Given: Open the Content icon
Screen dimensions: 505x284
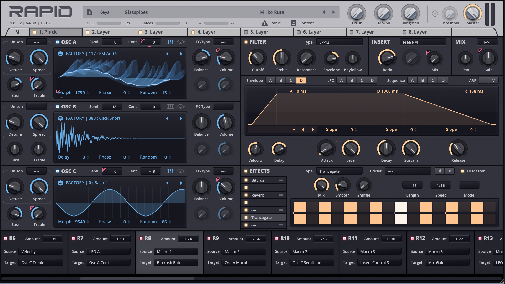Looking at the screenshot, I should (293, 23).
